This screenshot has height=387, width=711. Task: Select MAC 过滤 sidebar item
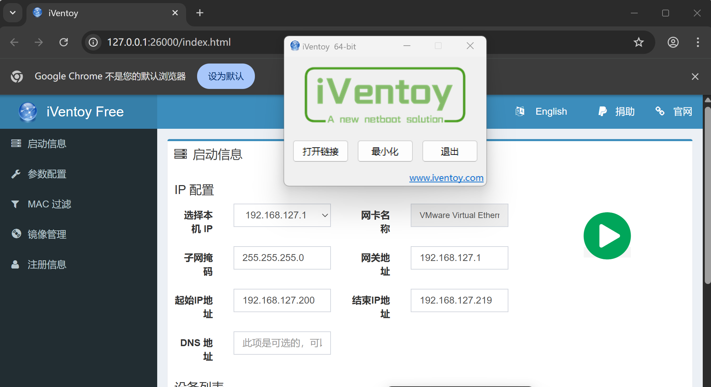click(49, 204)
